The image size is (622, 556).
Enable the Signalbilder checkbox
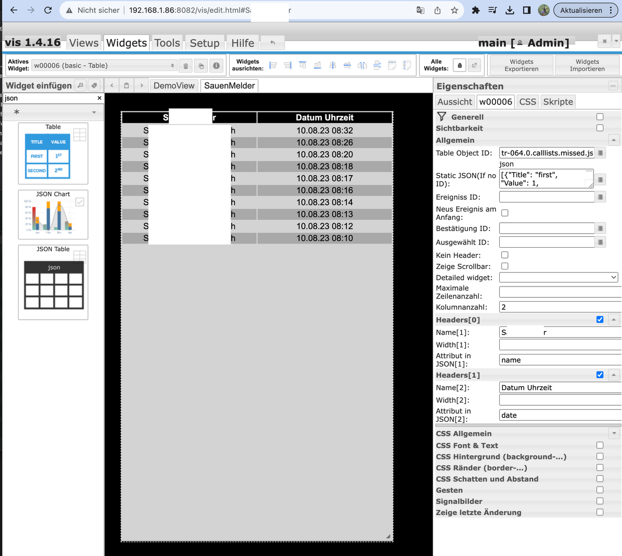(600, 501)
